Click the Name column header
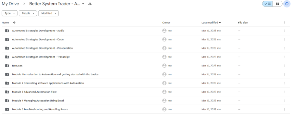 tap(5, 23)
